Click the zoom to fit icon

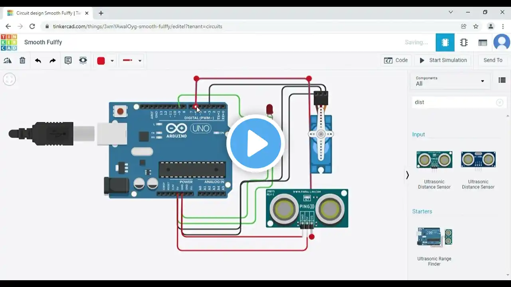(9, 79)
